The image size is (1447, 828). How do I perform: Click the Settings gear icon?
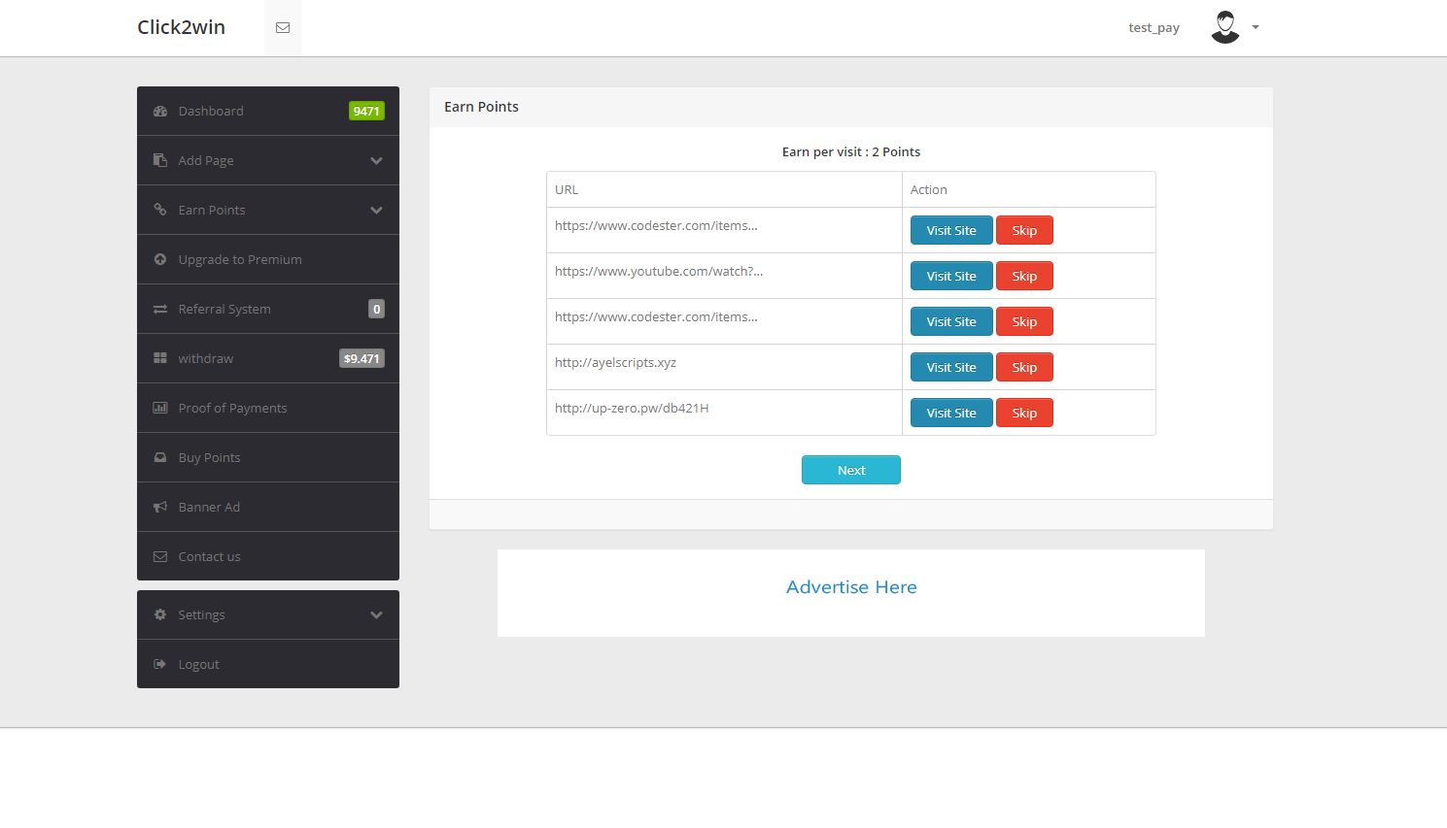(160, 615)
